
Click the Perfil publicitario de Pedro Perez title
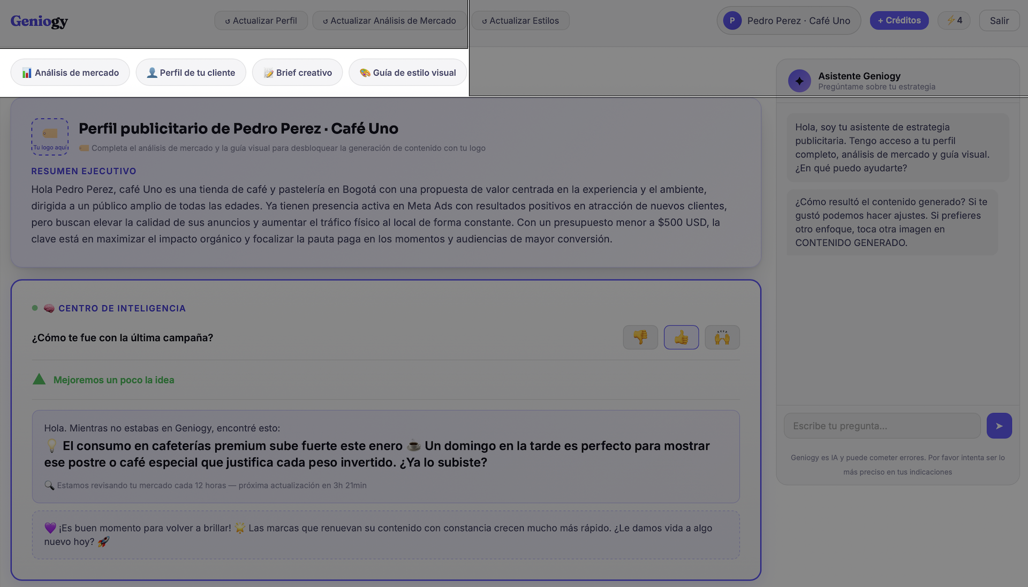pos(238,129)
